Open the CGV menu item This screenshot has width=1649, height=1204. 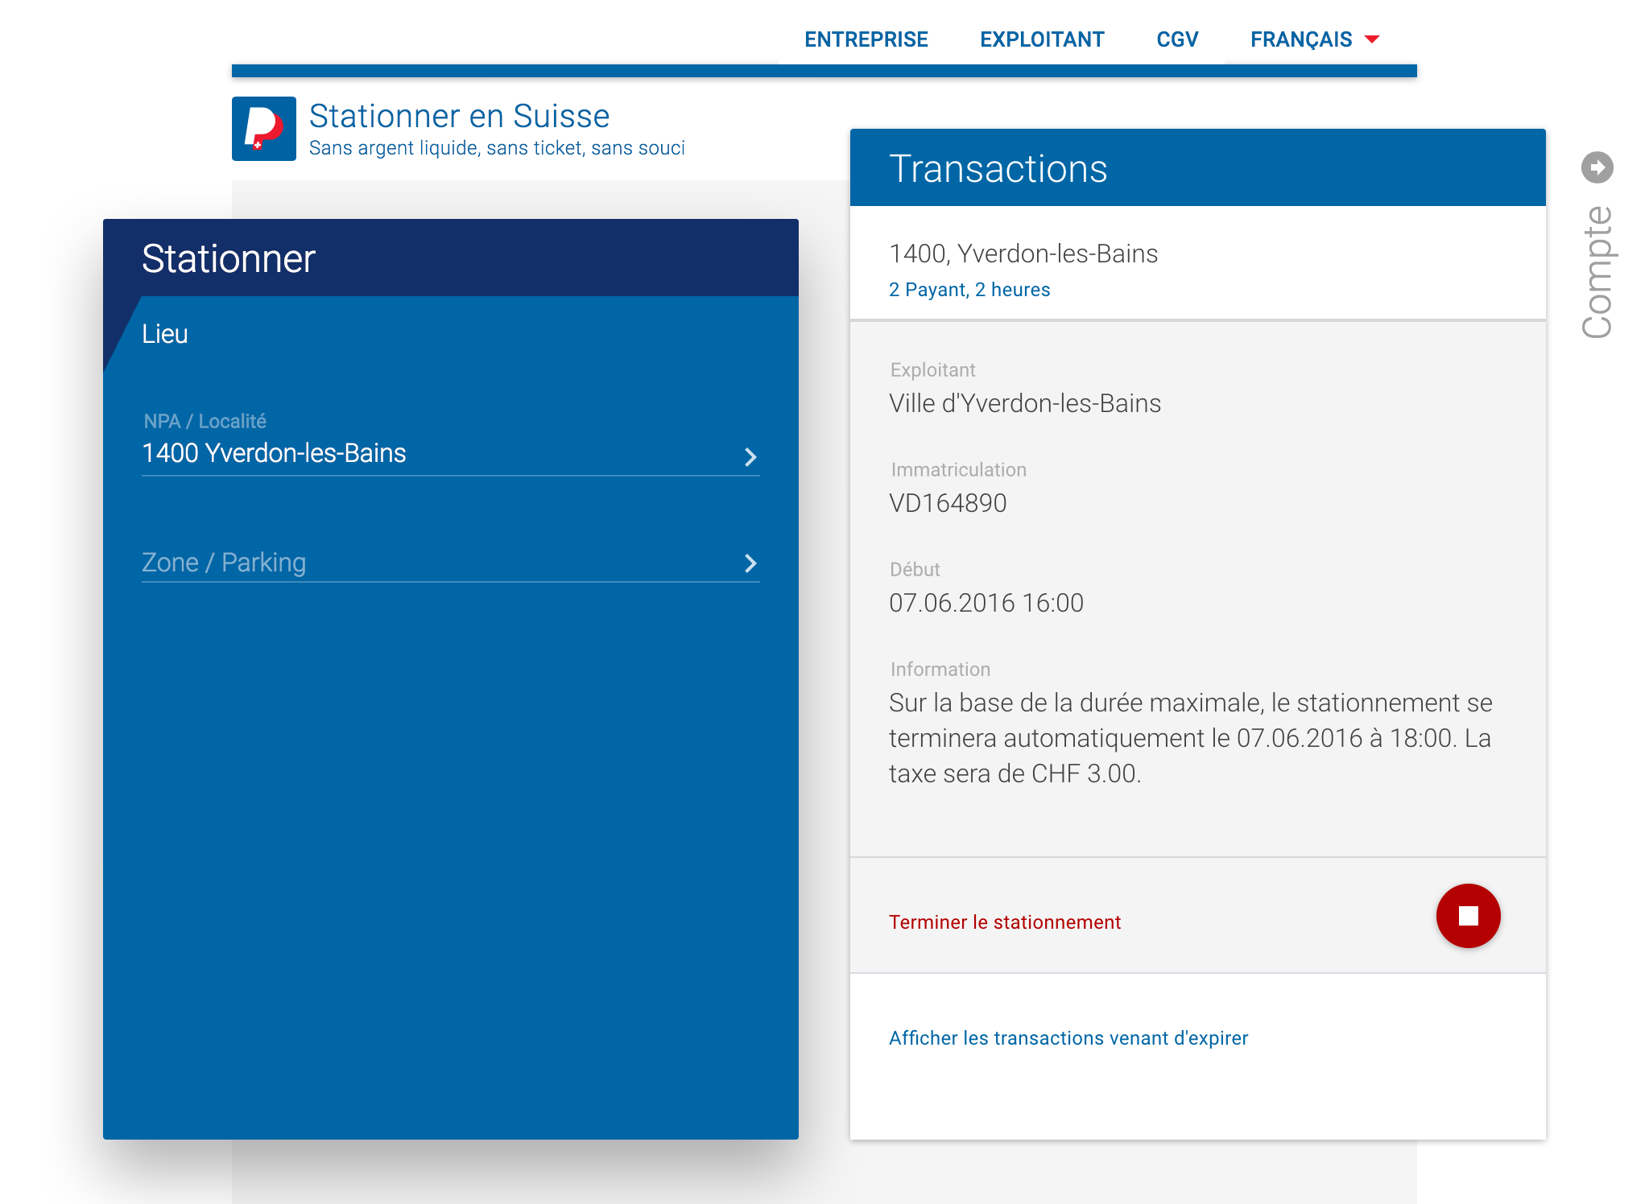1177,39
